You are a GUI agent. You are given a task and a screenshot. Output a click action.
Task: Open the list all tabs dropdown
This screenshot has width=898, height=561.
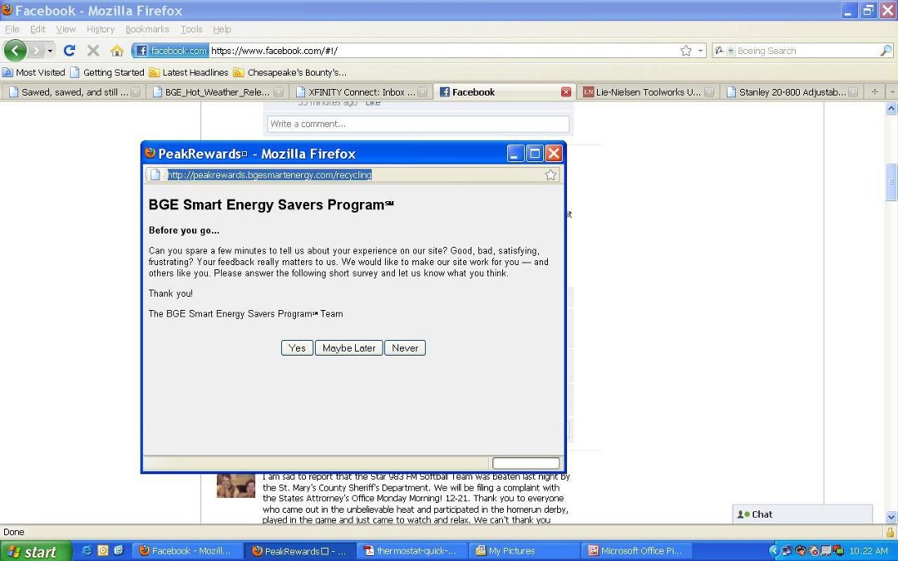click(x=891, y=91)
